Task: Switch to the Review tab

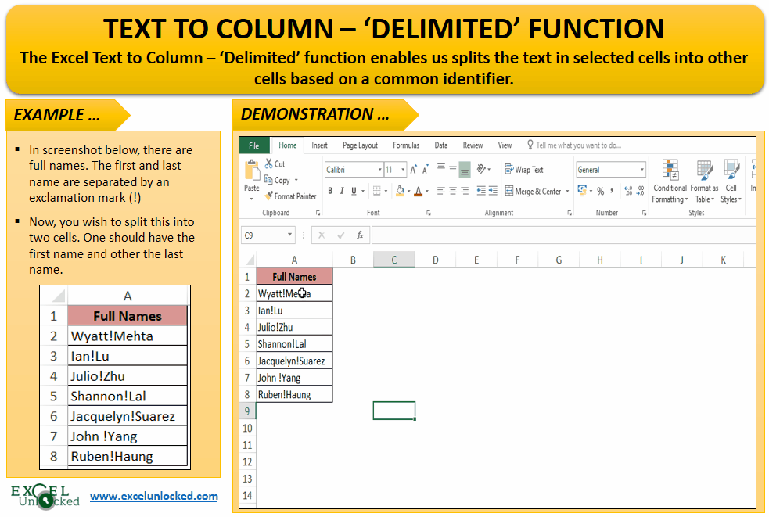Action: pos(473,145)
